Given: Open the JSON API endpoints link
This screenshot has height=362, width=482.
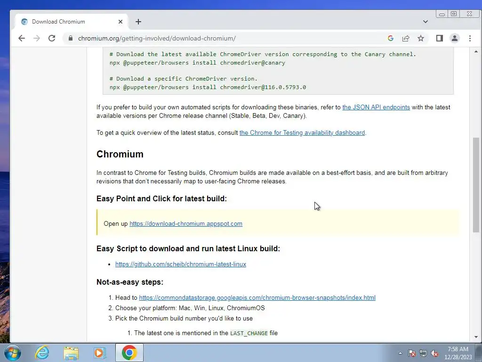Looking at the screenshot, I should (x=376, y=107).
